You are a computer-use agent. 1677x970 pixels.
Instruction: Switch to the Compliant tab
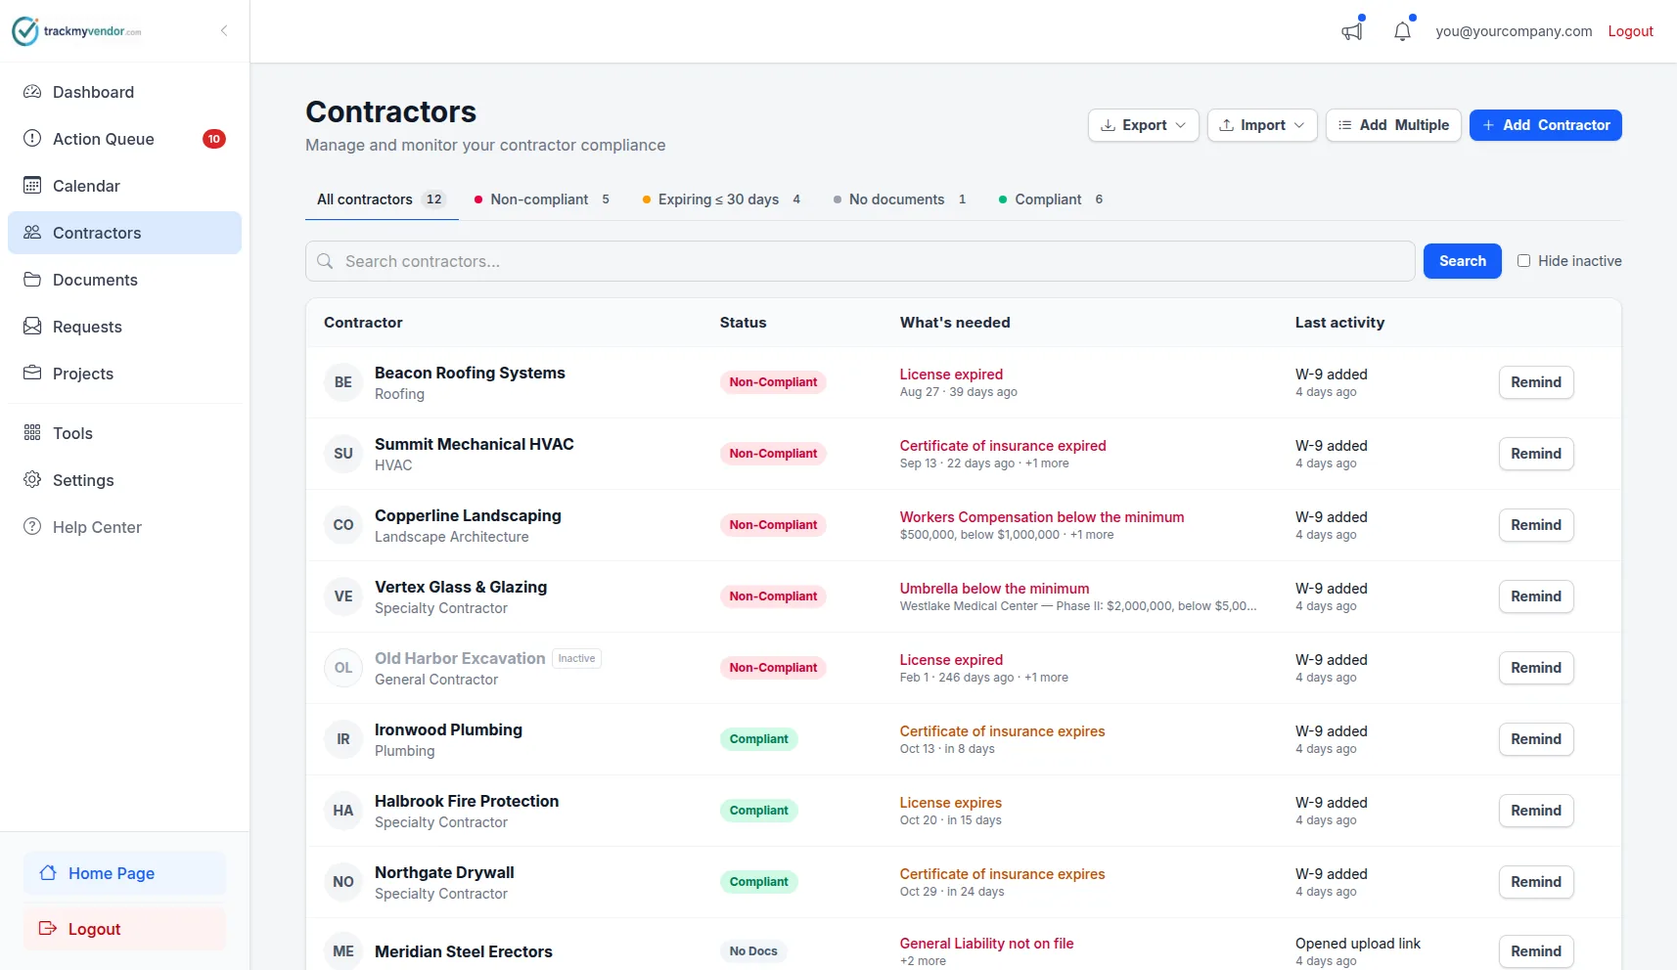(x=1051, y=199)
